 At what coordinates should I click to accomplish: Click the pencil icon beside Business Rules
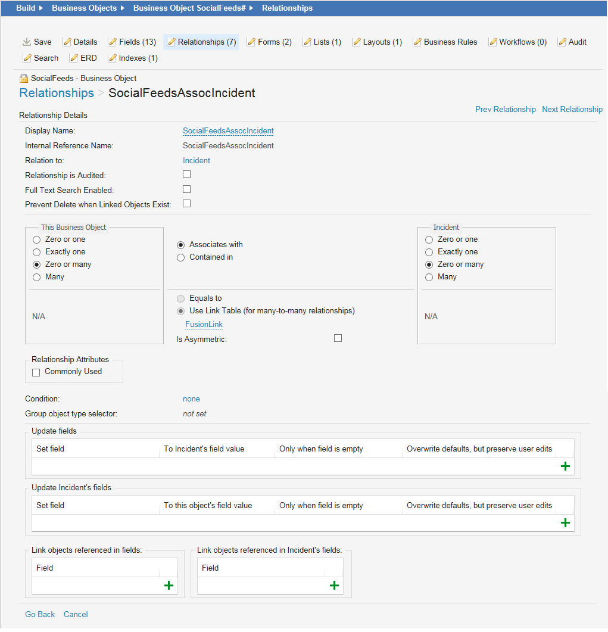tap(417, 42)
